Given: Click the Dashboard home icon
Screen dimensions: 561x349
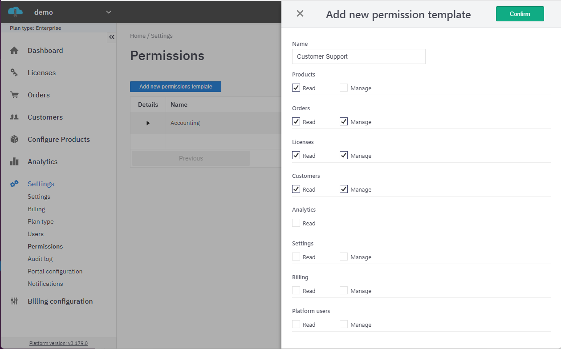Looking at the screenshot, I should (x=14, y=51).
